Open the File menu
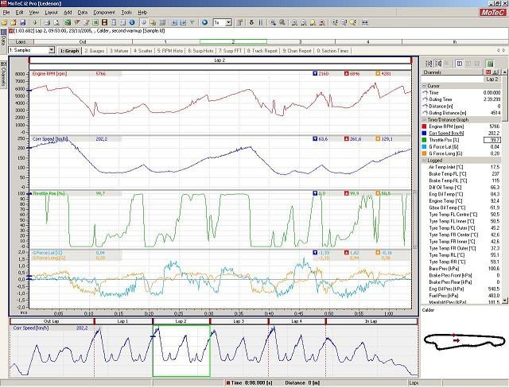This screenshot has width=509, height=388. coord(6,13)
